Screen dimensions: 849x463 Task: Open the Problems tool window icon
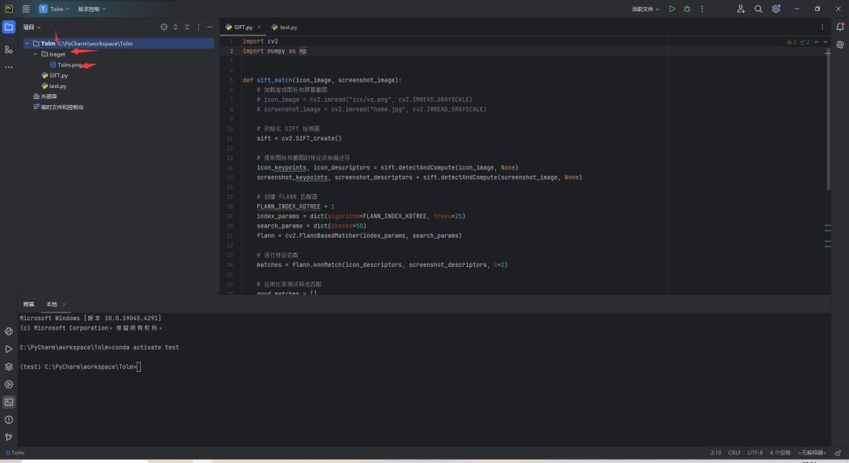[9, 420]
